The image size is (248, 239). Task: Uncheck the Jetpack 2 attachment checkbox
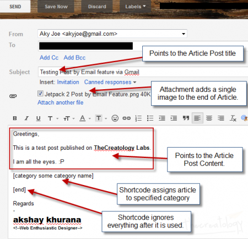tap(40, 94)
